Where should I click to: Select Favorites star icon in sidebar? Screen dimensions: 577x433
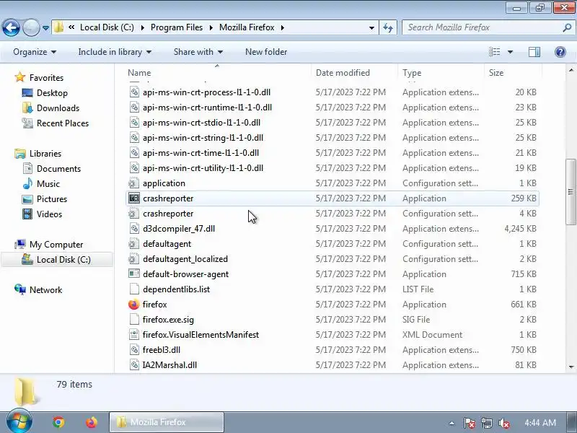tap(20, 77)
